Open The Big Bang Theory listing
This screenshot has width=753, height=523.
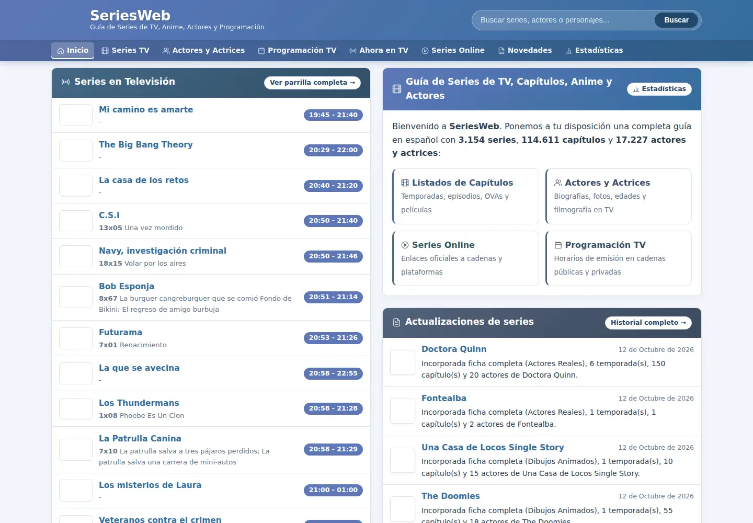pos(146,145)
